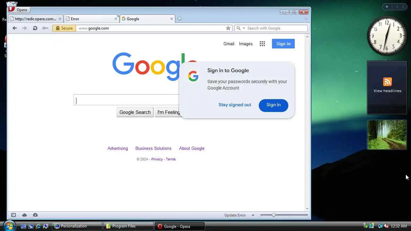Open the Advertising link
Screen dimensions: 411x231
tap(118, 148)
